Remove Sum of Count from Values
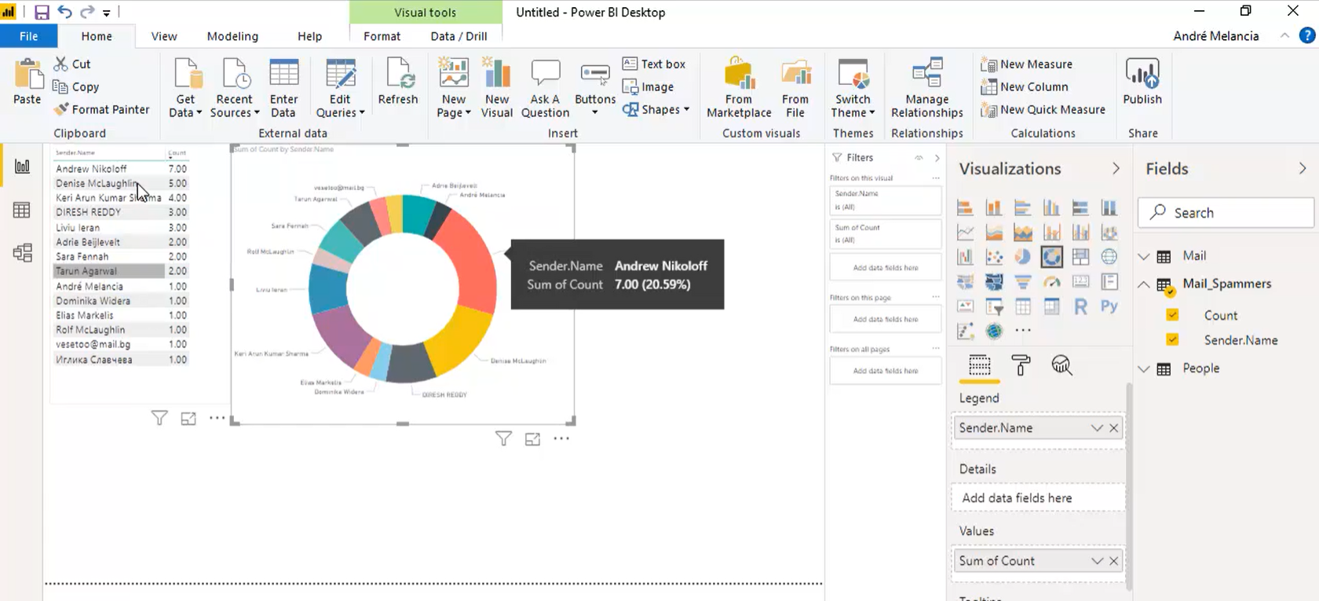Viewport: 1319px width, 601px height. (1113, 561)
